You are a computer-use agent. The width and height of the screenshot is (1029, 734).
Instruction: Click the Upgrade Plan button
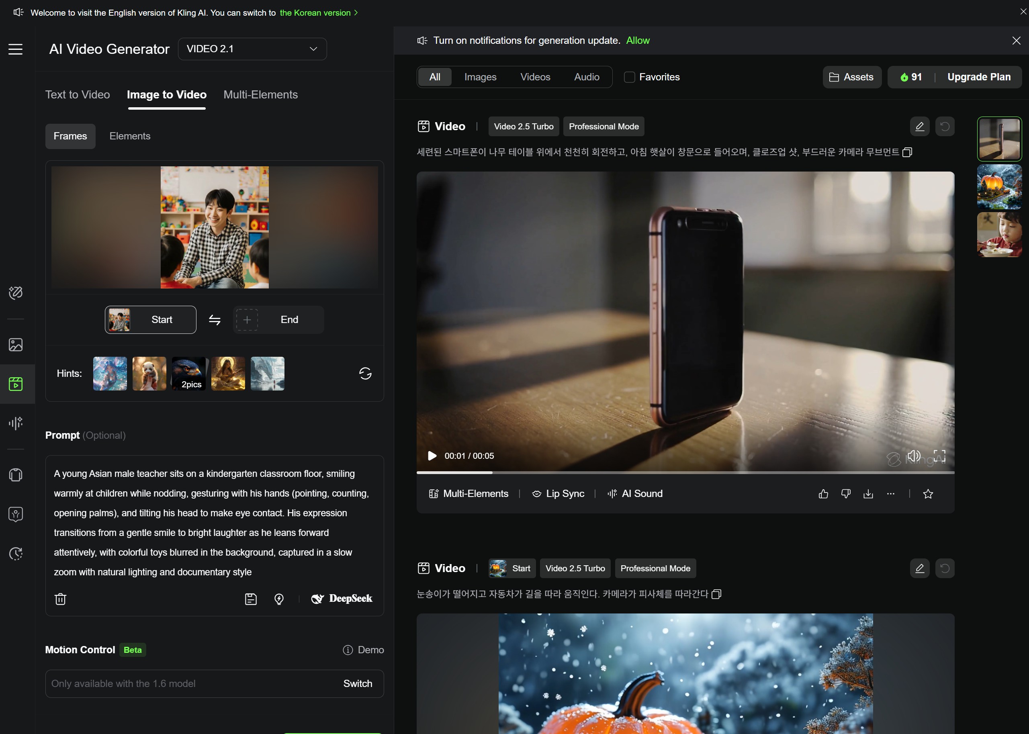click(x=979, y=77)
